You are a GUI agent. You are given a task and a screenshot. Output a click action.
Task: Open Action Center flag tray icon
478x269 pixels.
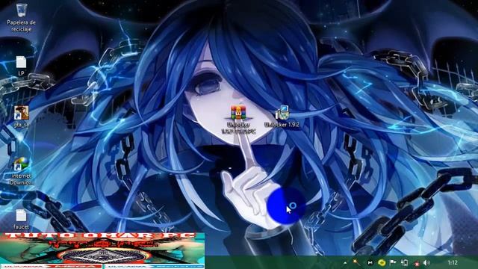[393, 262]
